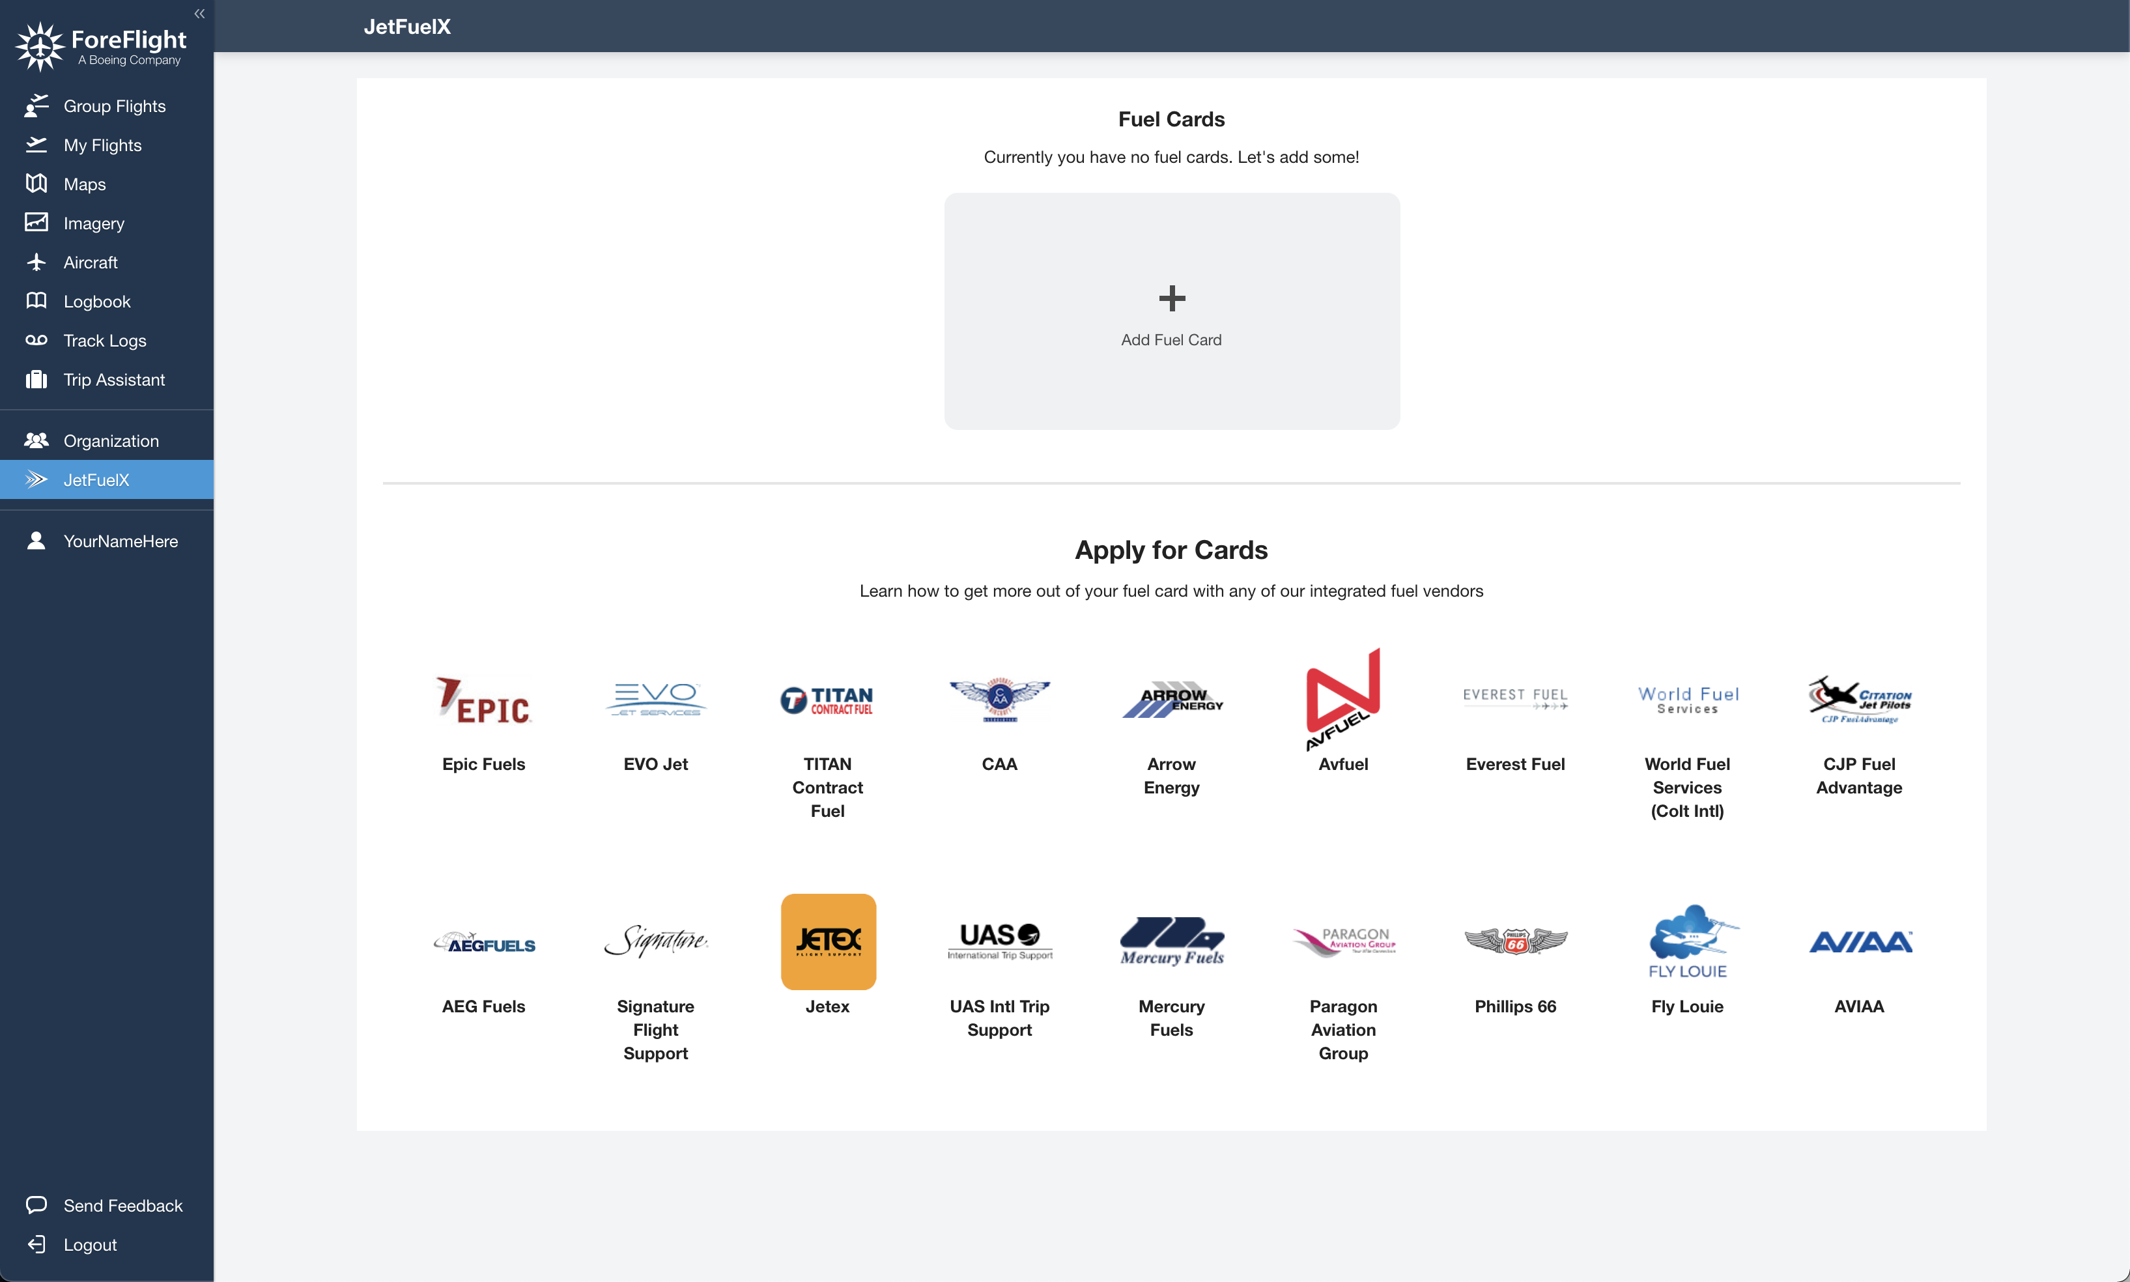Viewport: 2130px width, 1282px height.
Task: Click the Add Fuel Card label
Action: (x=1171, y=339)
